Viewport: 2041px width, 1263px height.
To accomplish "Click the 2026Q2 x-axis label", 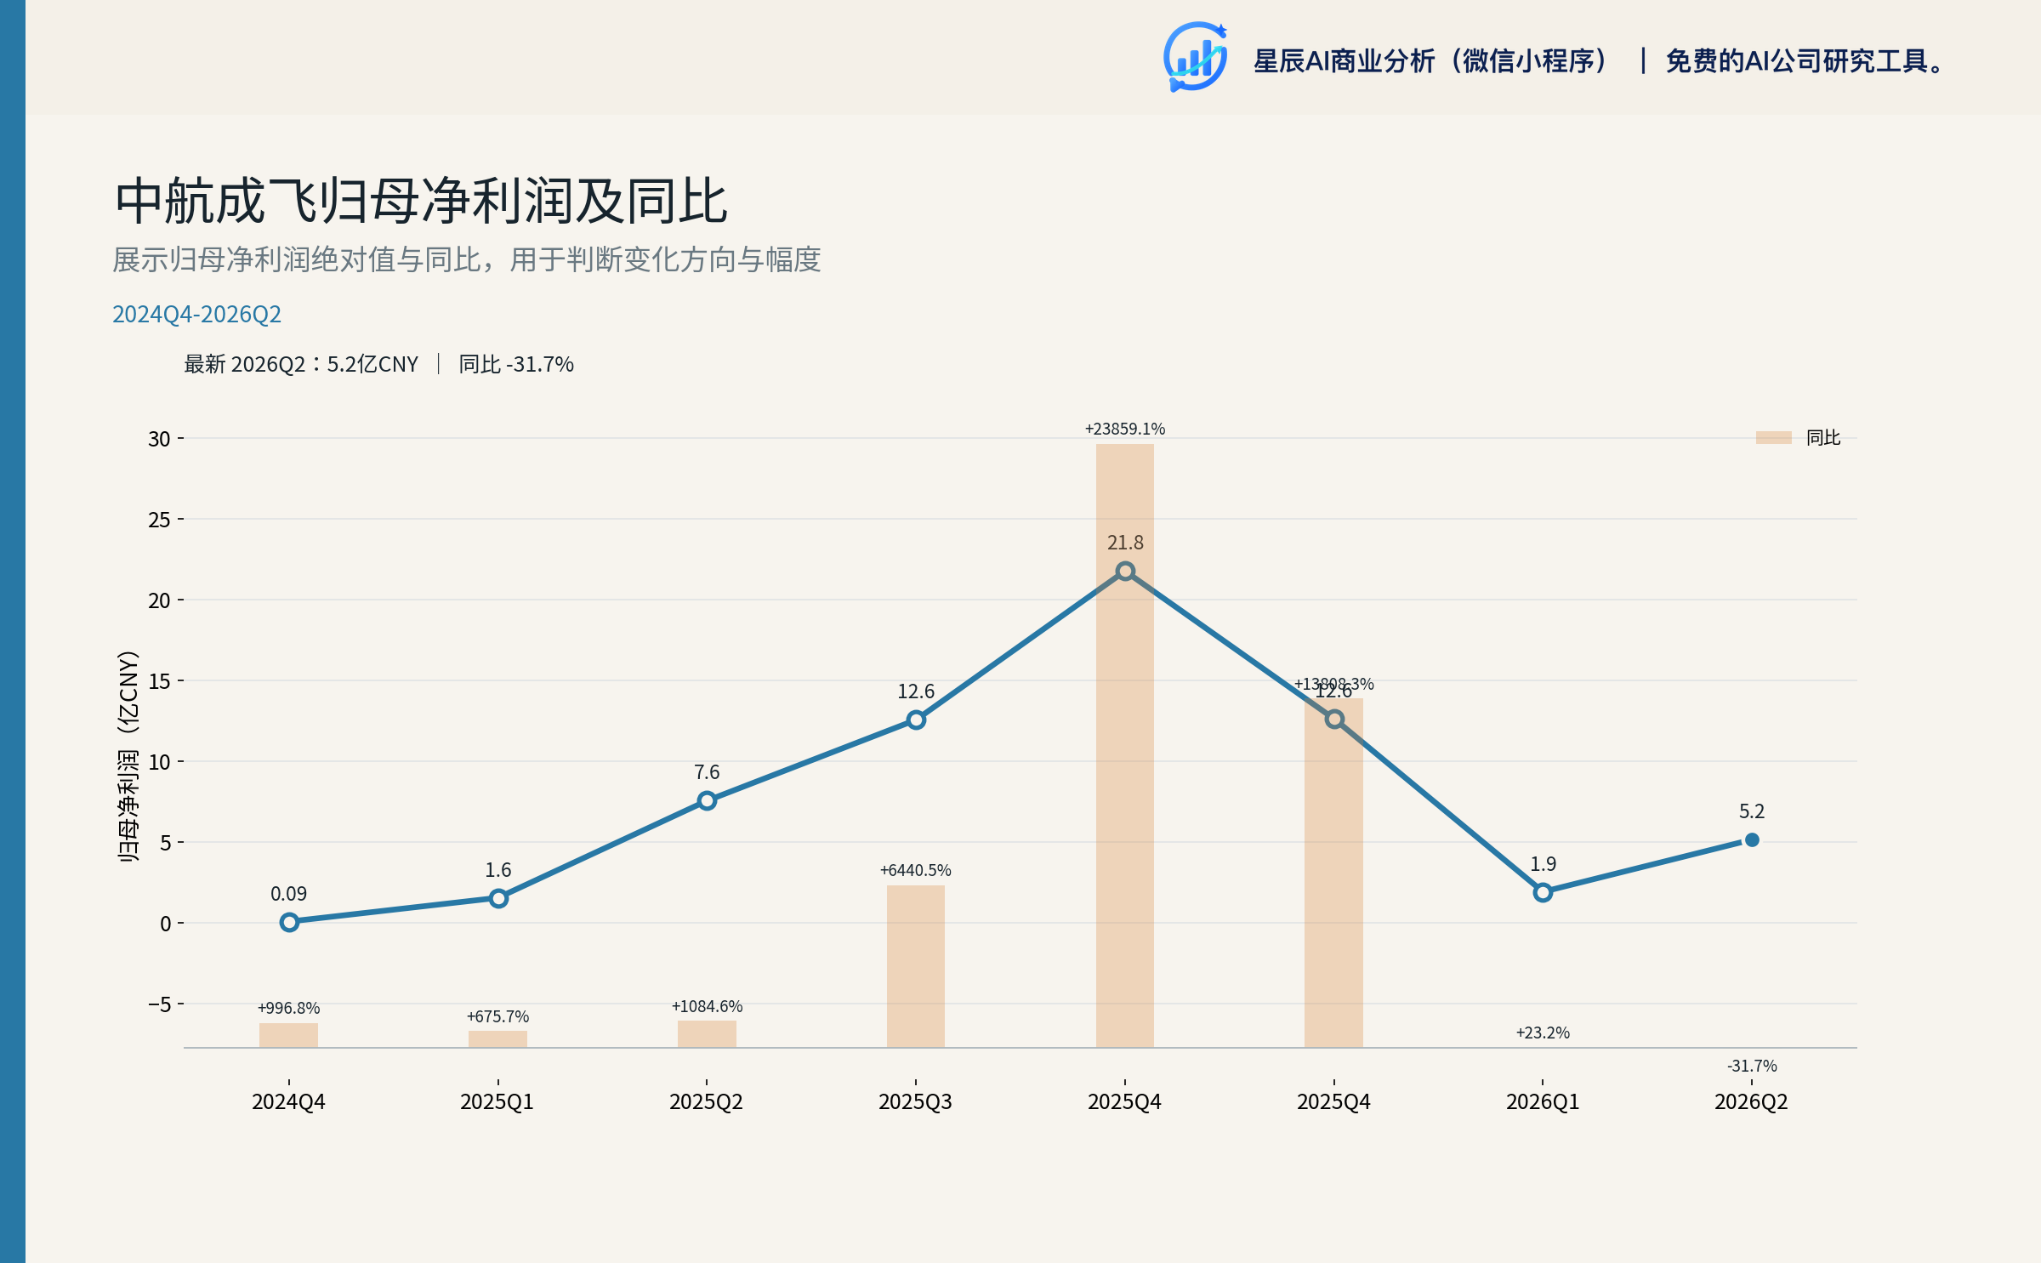I will pos(1752,1102).
